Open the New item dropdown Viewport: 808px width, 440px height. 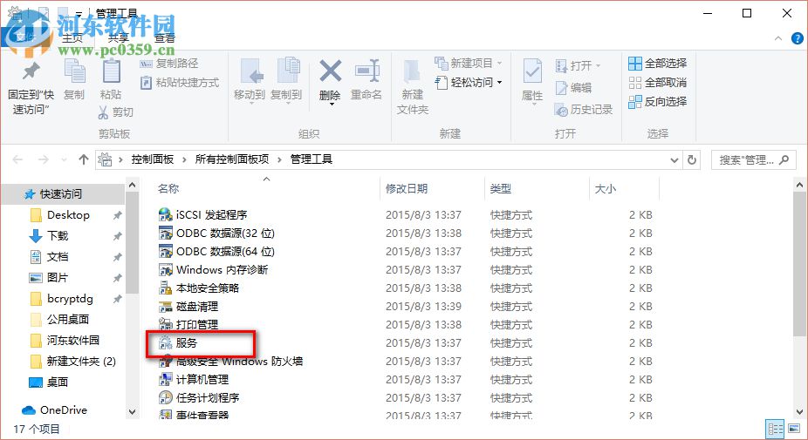pos(469,64)
